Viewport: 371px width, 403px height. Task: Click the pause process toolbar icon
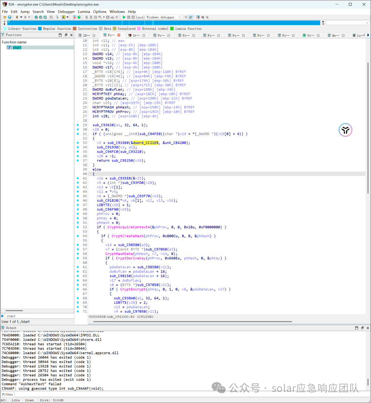(x=129, y=17)
